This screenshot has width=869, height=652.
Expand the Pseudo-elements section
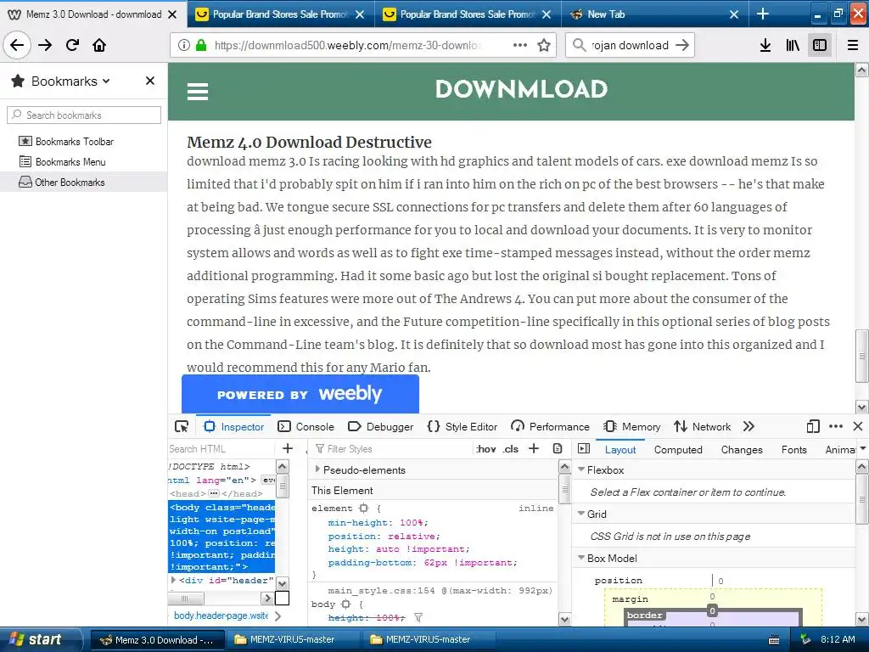click(317, 469)
